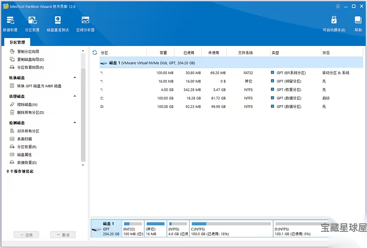Select 磁盘 1 GPT 204.20 GB in disk map
367x248 pixels.
(x=106, y=228)
